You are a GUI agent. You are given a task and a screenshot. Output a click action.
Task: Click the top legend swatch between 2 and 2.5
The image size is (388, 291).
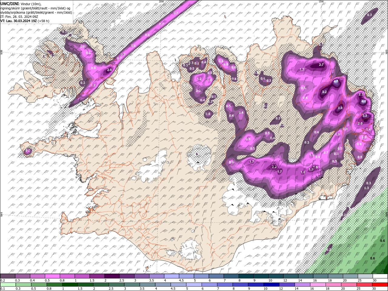pos(112,276)
